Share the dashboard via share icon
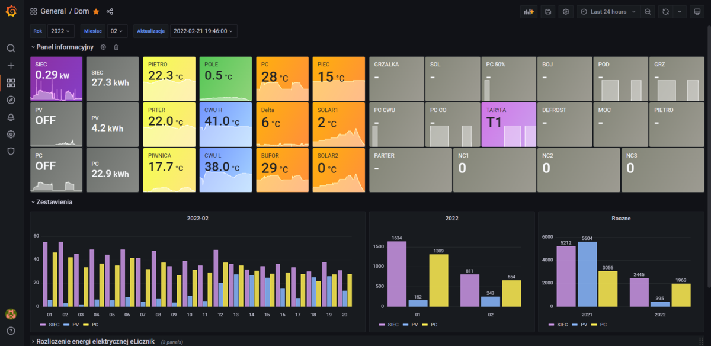The height and width of the screenshot is (346, 711). pos(110,12)
